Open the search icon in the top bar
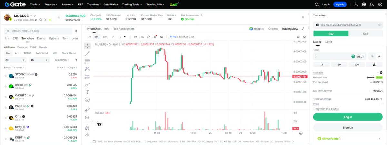387x145 pixels. 317,5
